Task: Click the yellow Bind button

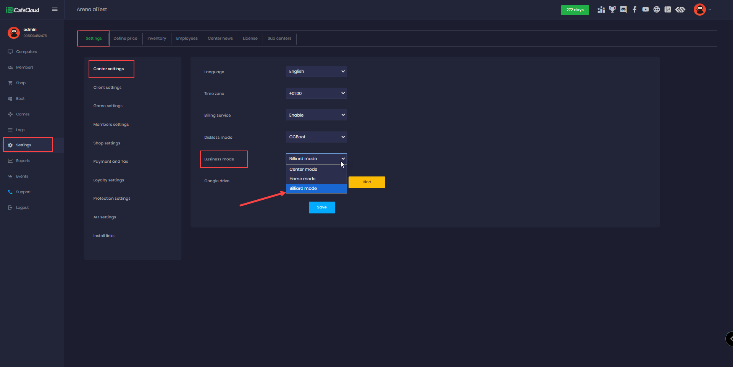Action: (366, 182)
